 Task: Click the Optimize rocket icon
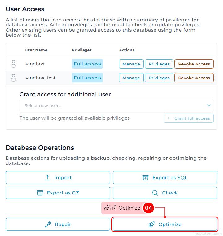[x=151, y=225]
